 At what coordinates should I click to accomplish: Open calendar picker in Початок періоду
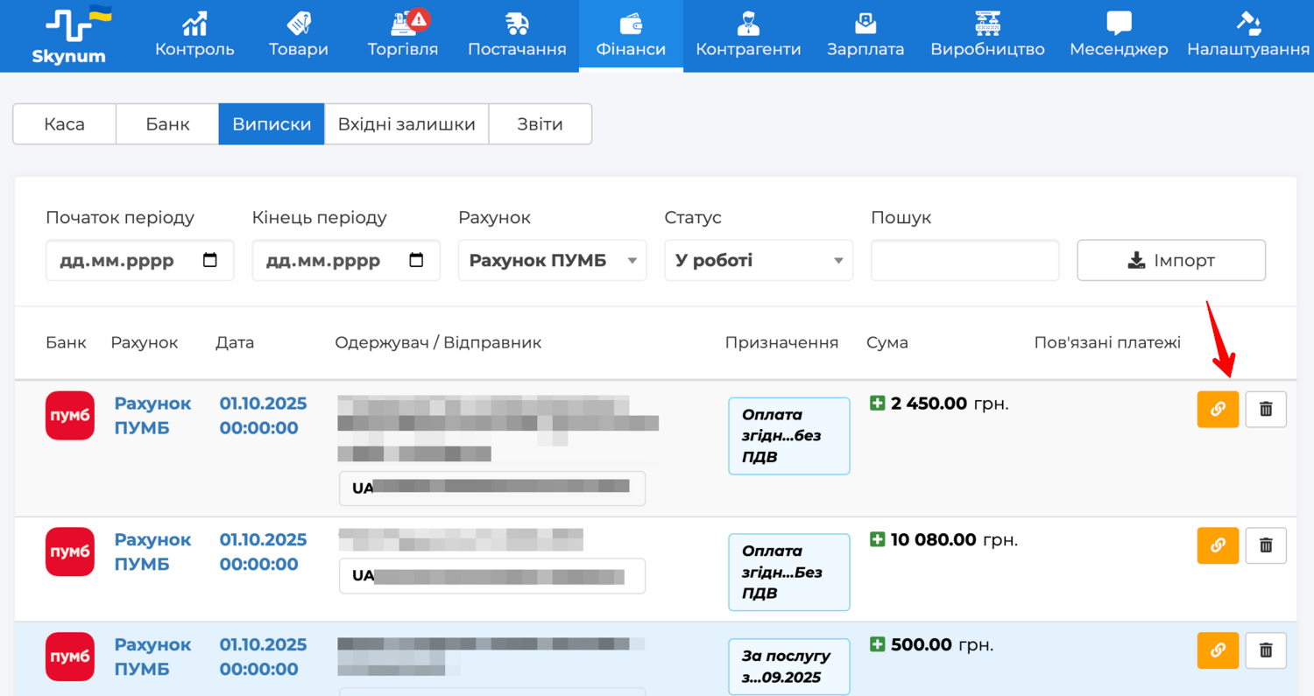tap(210, 261)
